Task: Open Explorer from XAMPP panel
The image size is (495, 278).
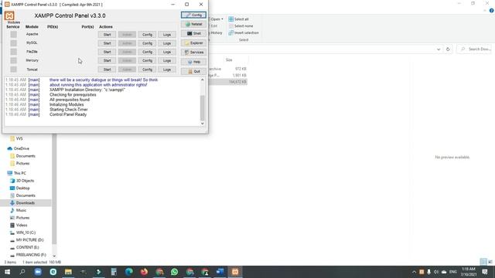Action: click(193, 43)
